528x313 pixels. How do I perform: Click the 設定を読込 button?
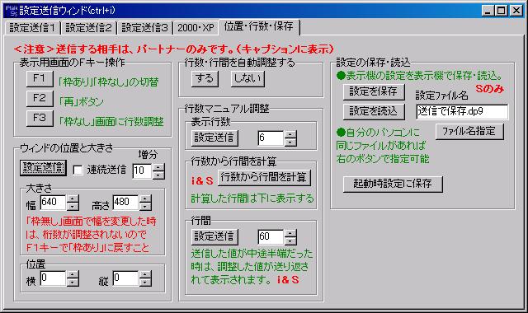point(374,112)
